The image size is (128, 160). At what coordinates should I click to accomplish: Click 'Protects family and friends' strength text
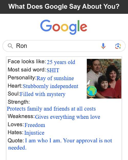[51, 109]
